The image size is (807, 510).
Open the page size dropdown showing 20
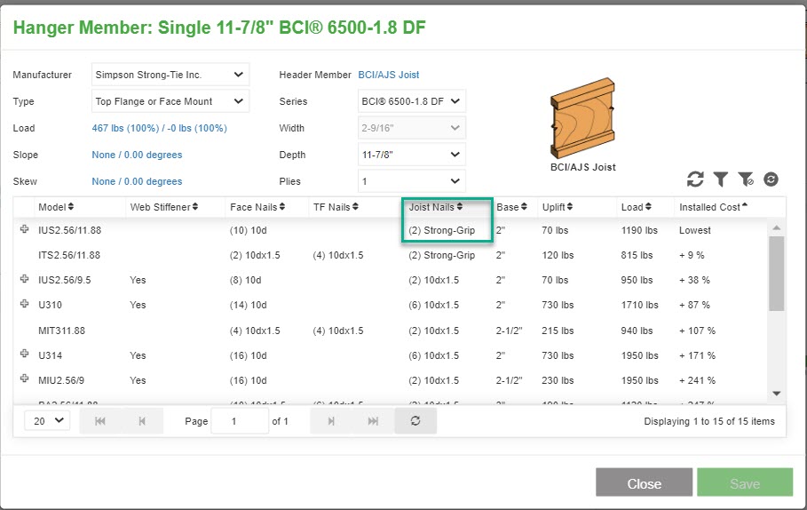pyautogui.click(x=47, y=421)
